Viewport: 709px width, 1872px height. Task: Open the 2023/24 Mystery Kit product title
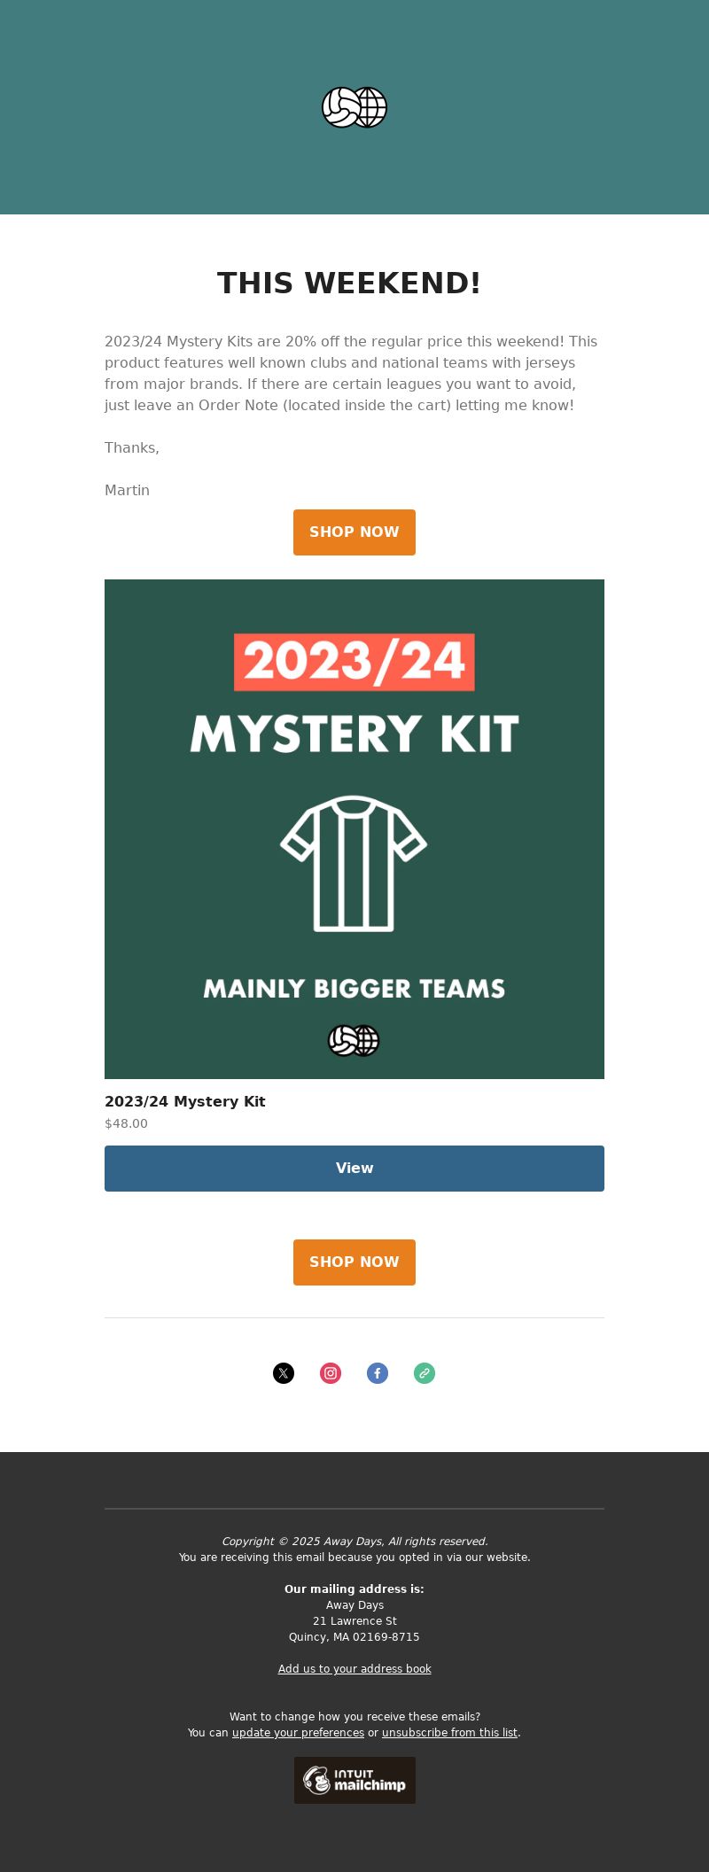[185, 1101]
